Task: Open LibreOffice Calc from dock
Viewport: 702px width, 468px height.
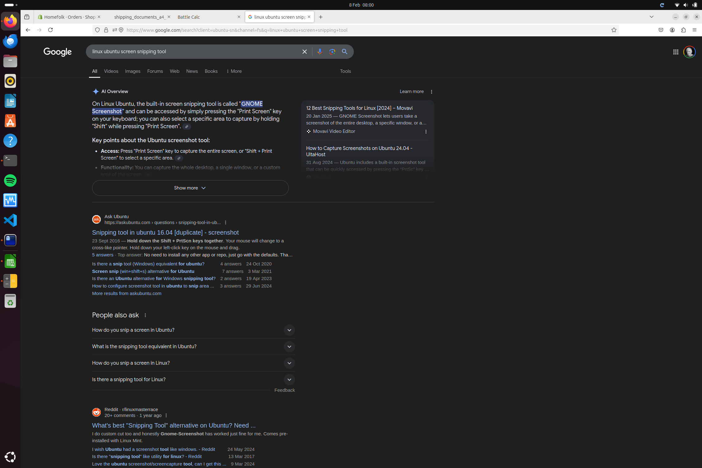Action: [x=10, y=261]
